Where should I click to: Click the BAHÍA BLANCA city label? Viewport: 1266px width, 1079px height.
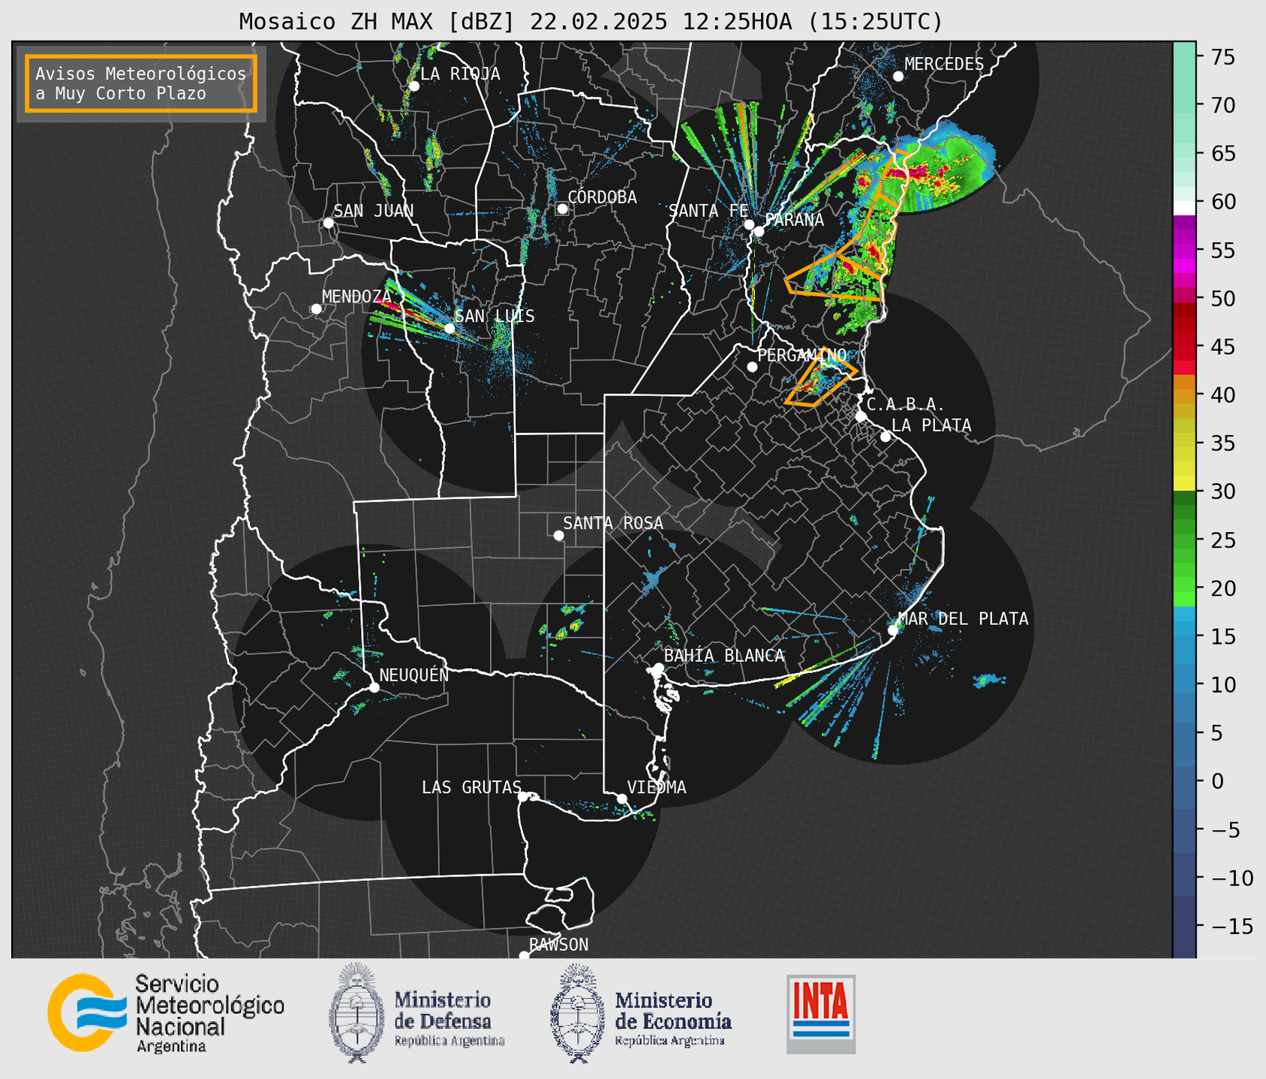click(x=724, y=656)
